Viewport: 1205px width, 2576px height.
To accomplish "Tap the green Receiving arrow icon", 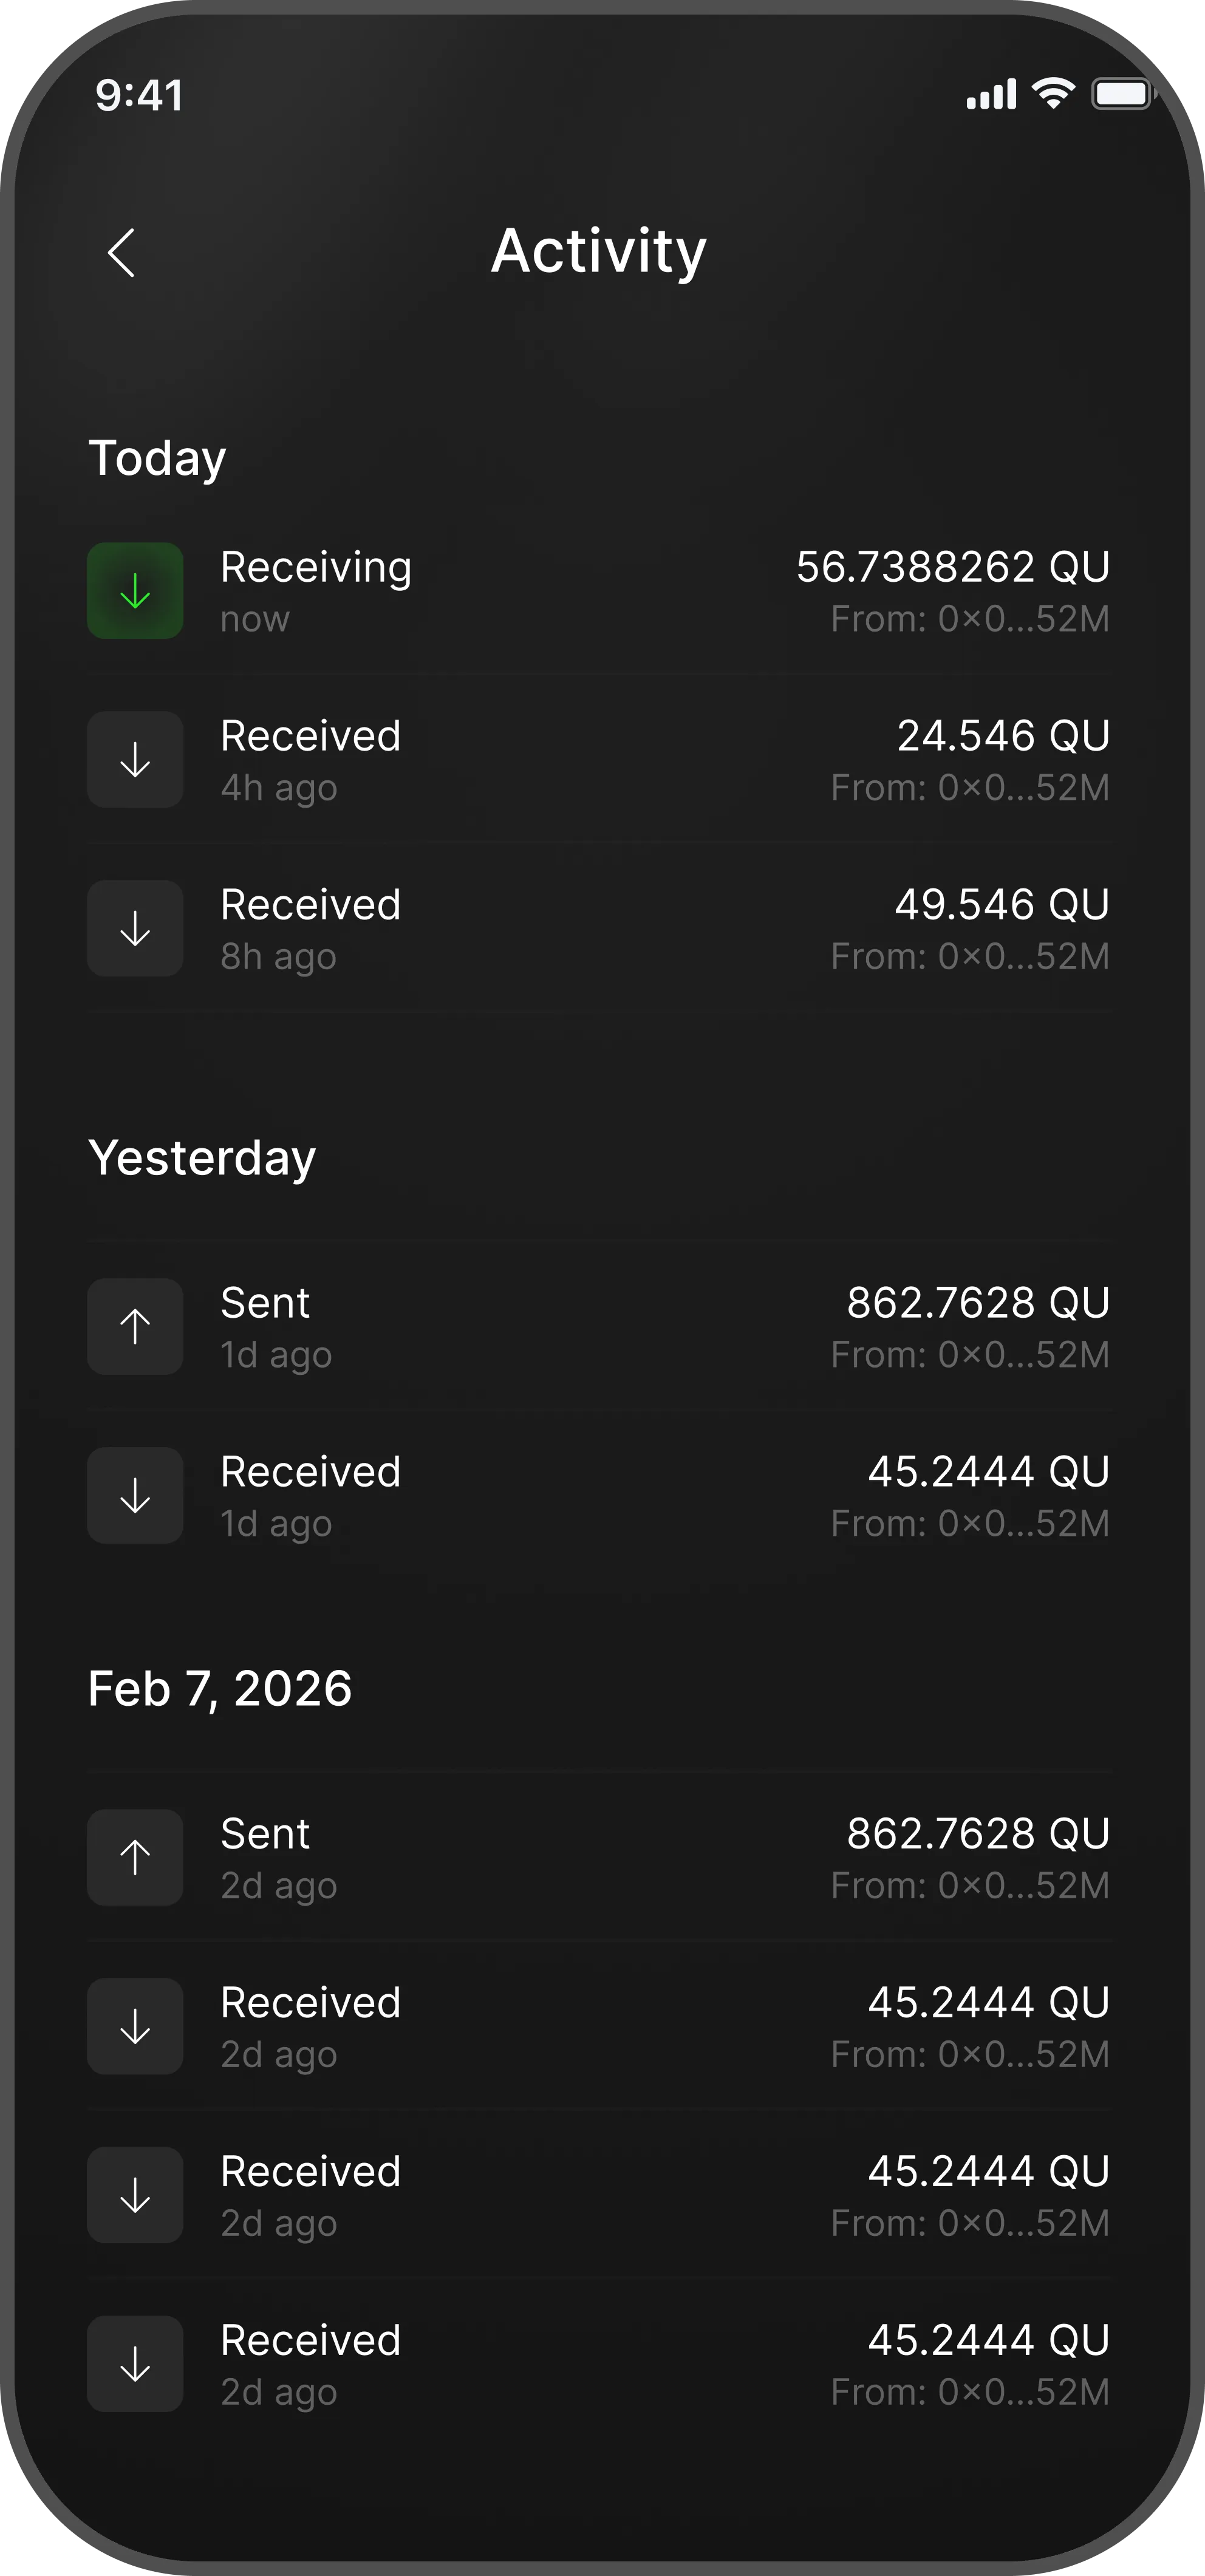I will tap(135, 591).
